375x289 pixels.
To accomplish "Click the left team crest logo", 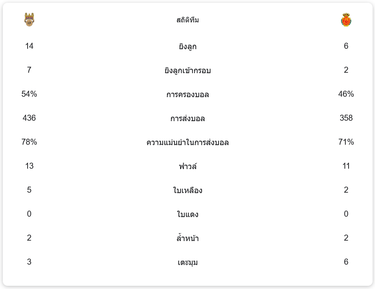I will click(29, 20).
